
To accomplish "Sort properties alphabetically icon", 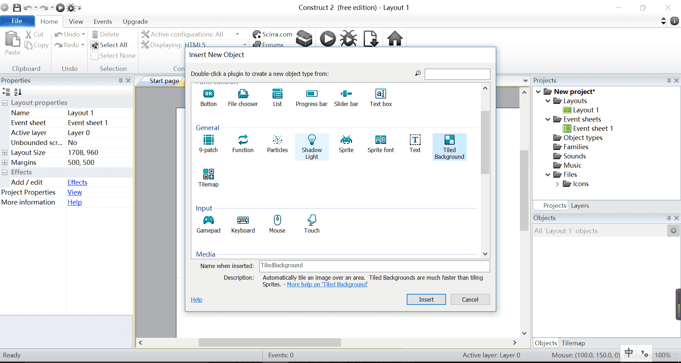I will 18,92.
